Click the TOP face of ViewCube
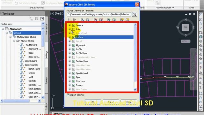Viewport: 204px width, 115px height. 186,27
